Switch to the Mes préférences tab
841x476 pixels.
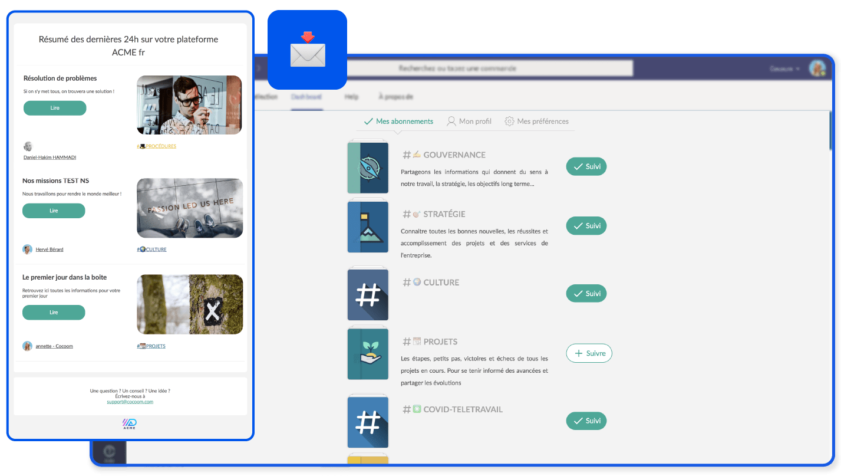537,122
